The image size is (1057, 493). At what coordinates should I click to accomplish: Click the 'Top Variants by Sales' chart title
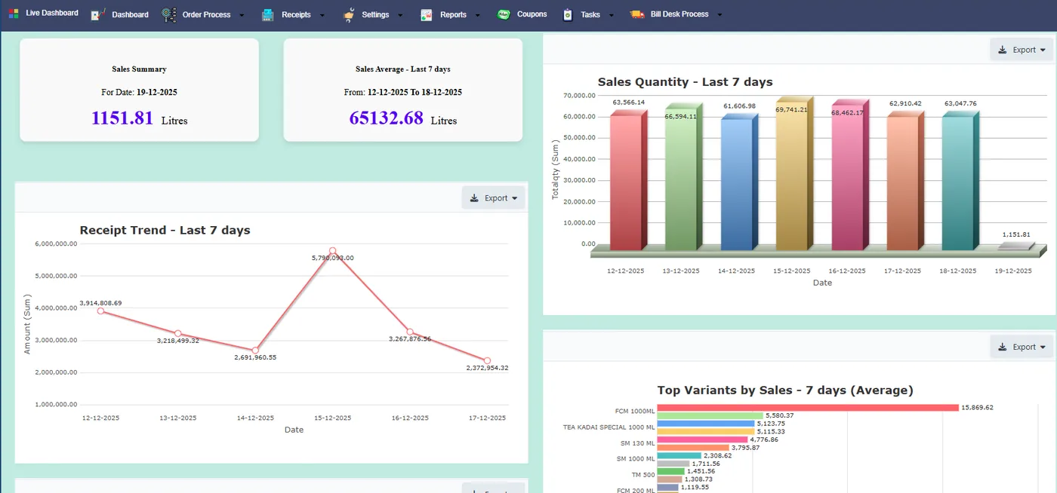[785, 390]
